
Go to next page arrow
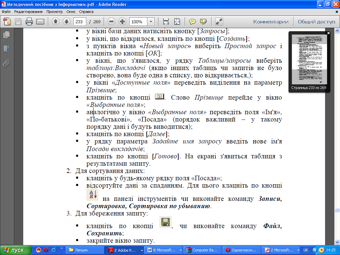click(66, 22)
